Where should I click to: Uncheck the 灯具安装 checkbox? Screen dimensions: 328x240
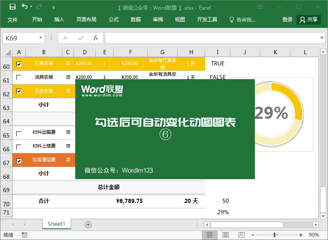click(x=19, y=64)
